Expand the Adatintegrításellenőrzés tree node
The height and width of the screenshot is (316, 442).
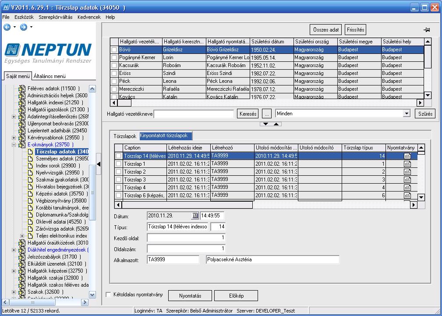click(14, 117)
